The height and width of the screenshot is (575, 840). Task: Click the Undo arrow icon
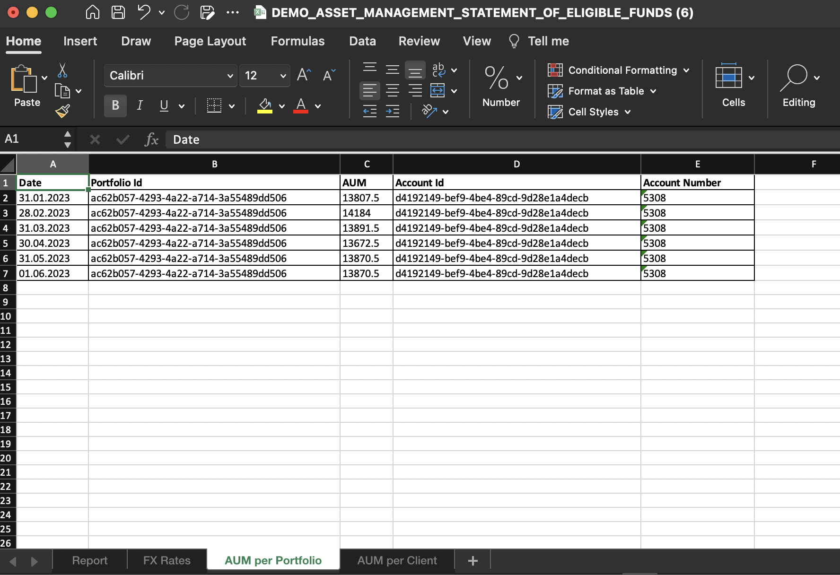click(x=144, y=12)
